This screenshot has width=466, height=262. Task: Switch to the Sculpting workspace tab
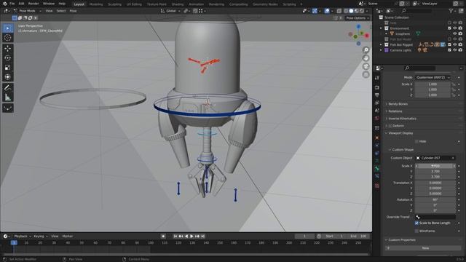tap(114, 4)
